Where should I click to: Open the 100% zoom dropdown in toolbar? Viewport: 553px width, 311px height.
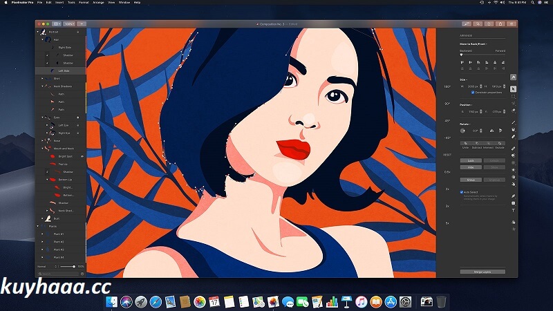click(x=69, y=24)
